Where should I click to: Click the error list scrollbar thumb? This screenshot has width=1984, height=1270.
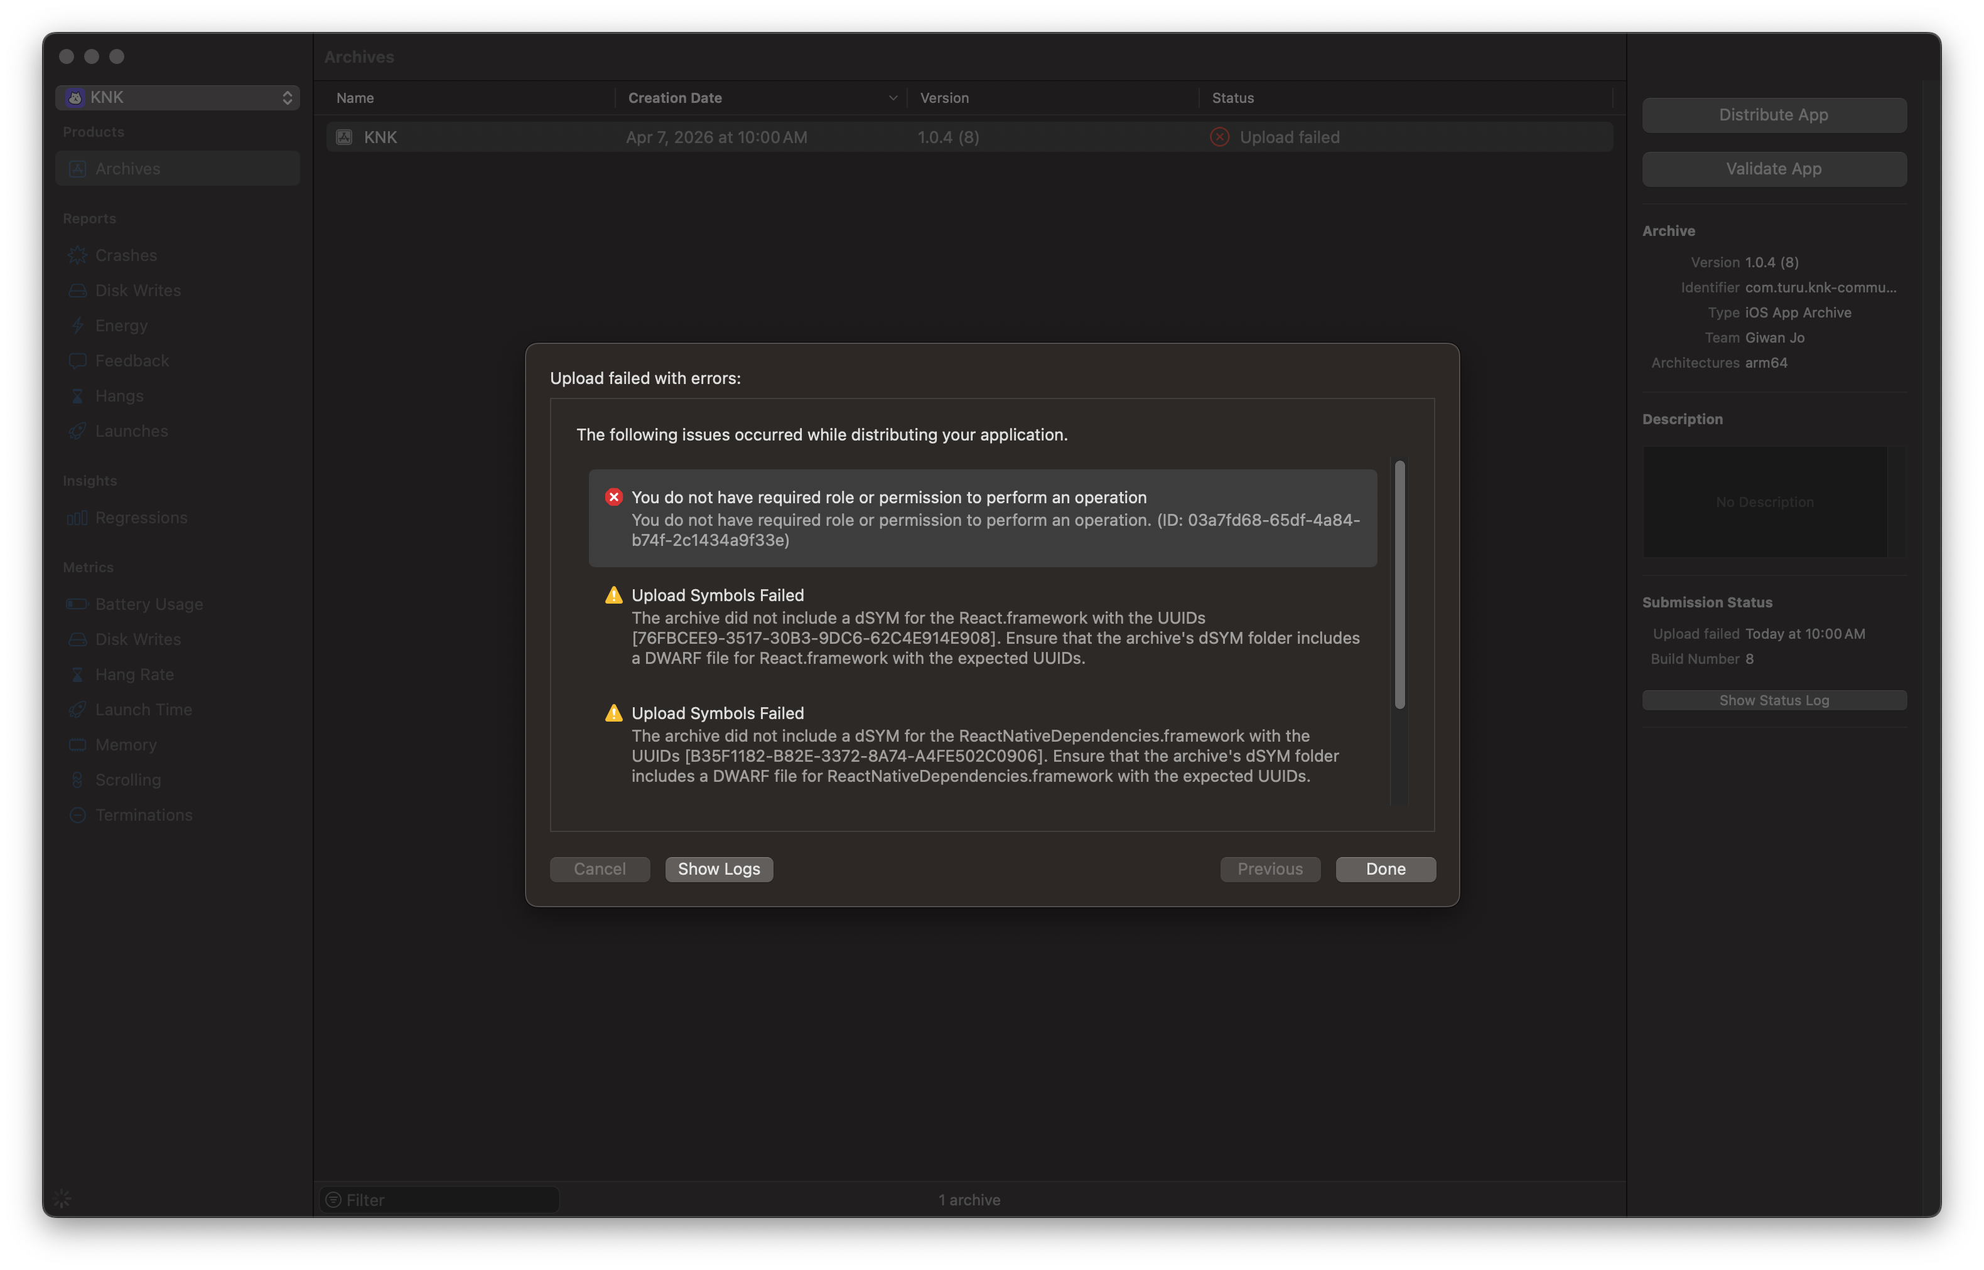[1399, 584]
